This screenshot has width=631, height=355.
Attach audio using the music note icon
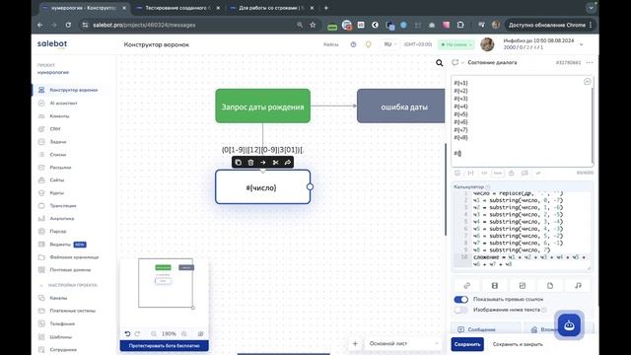pyautogui.click(x=578, y=285)
